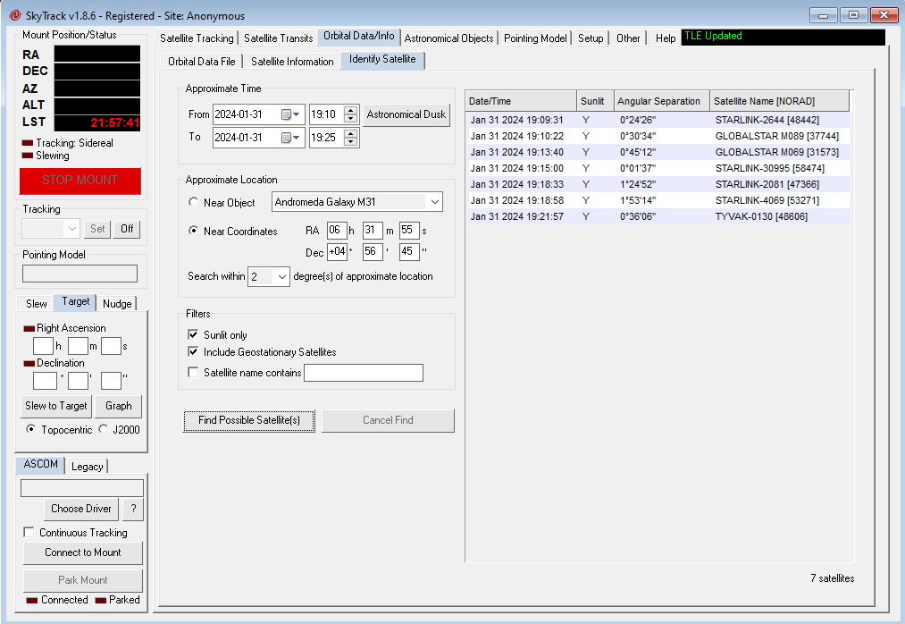
Task: Click the Graph button
Action: click(x=118, y=406)
